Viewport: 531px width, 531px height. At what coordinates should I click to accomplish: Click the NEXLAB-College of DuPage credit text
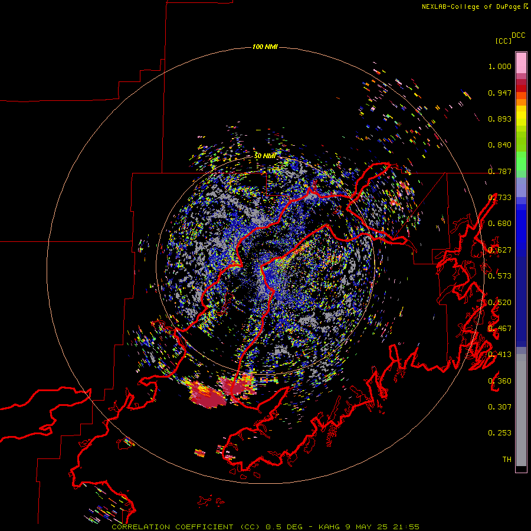[x=471, y=6]
